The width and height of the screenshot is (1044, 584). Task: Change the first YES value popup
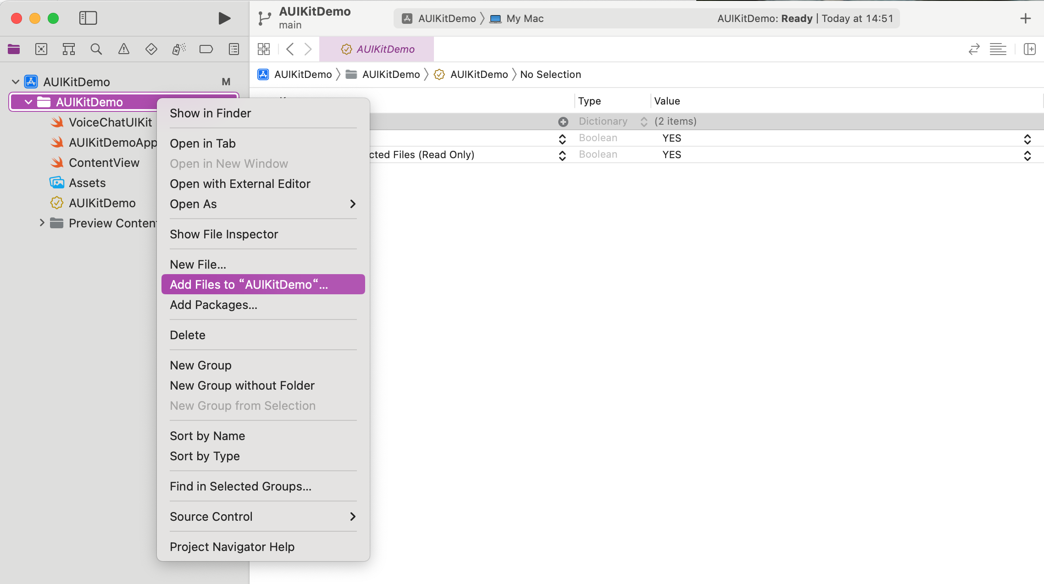[x=1027, y=138]
